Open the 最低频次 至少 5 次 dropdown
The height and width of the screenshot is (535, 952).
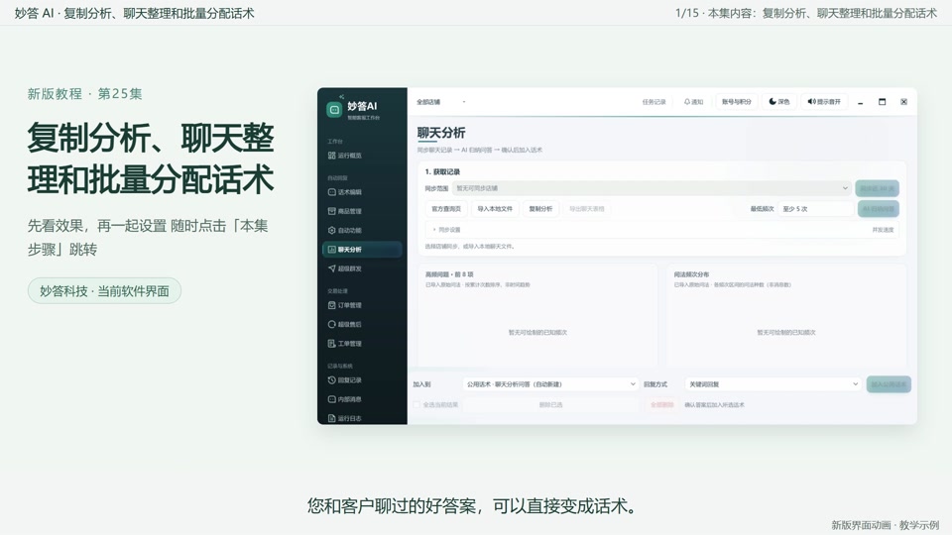(815, 209)
